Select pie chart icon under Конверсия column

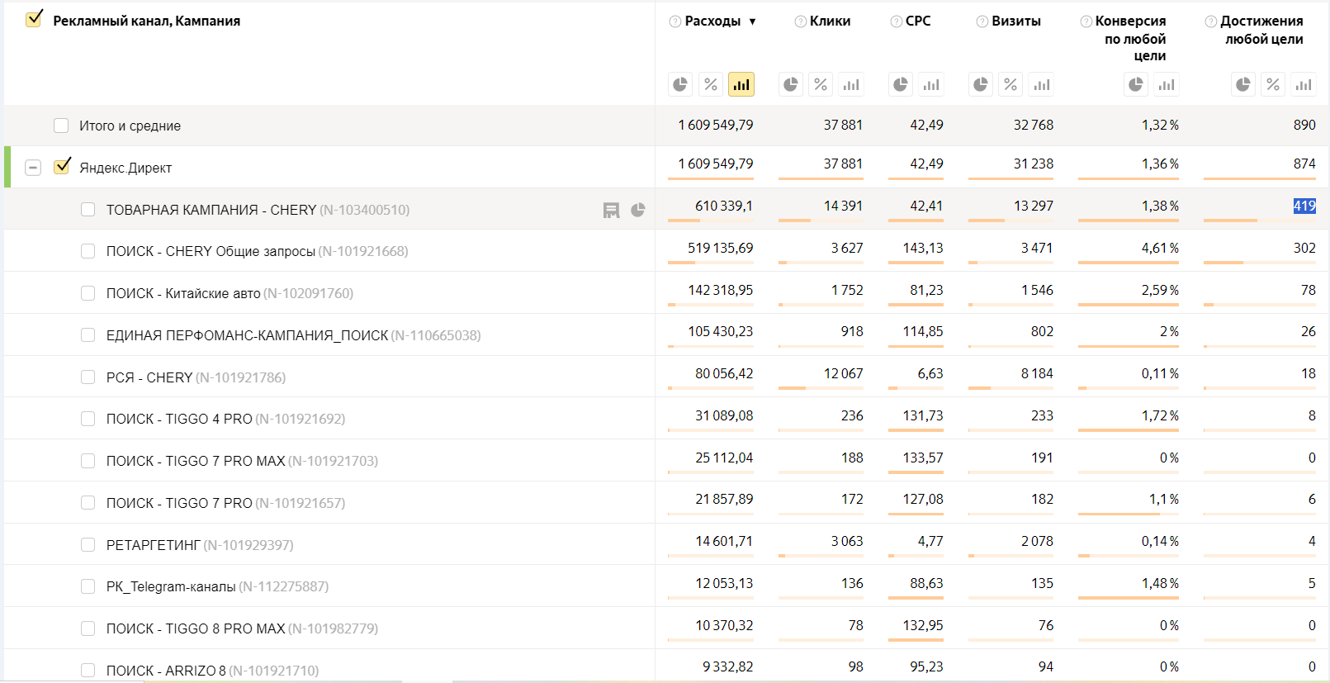[x=1136, y=84]
